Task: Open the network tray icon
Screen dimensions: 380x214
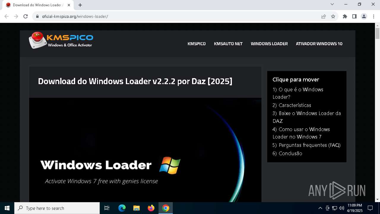Action: (335, 208)
